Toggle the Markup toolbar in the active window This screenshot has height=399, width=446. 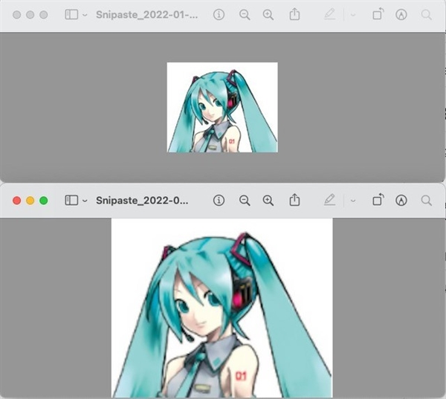401,201
